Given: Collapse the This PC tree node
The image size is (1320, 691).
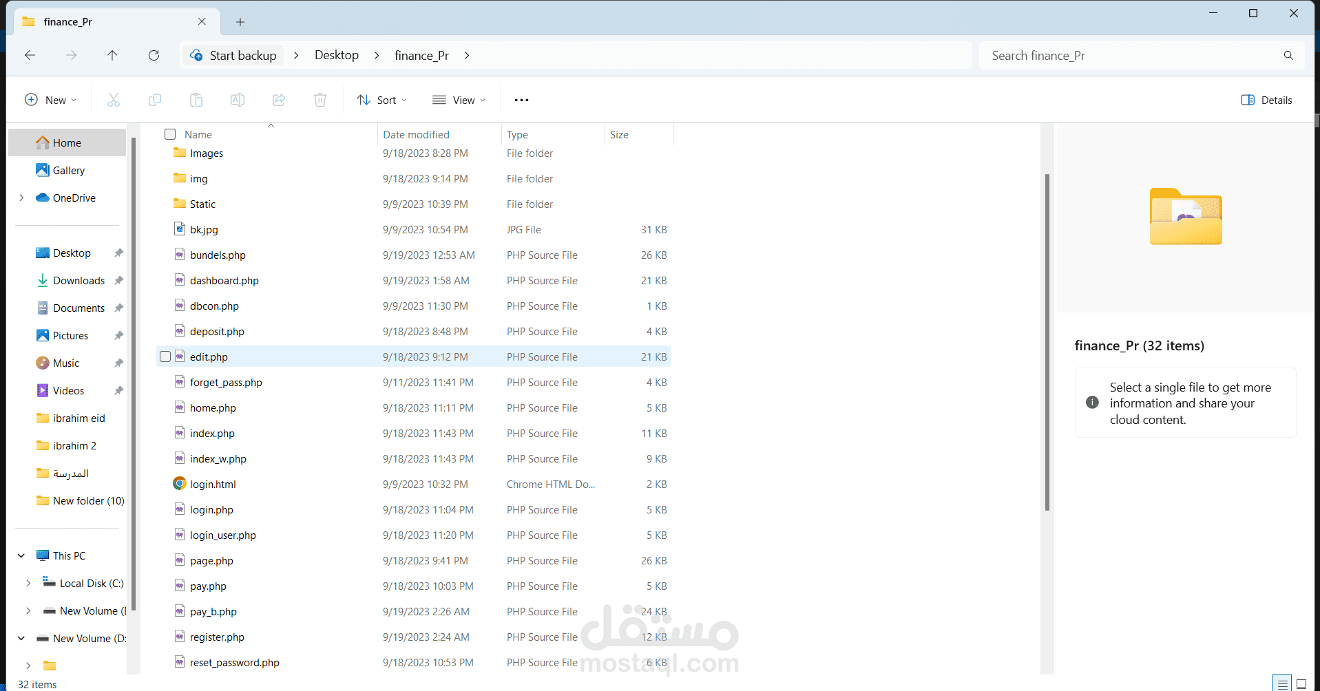Looking at the screenshot, I should tap(21, 556).
